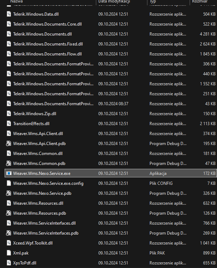
Task: Click the Weaver.Wms.Resources.dll file icon
Action: point(9,203)
